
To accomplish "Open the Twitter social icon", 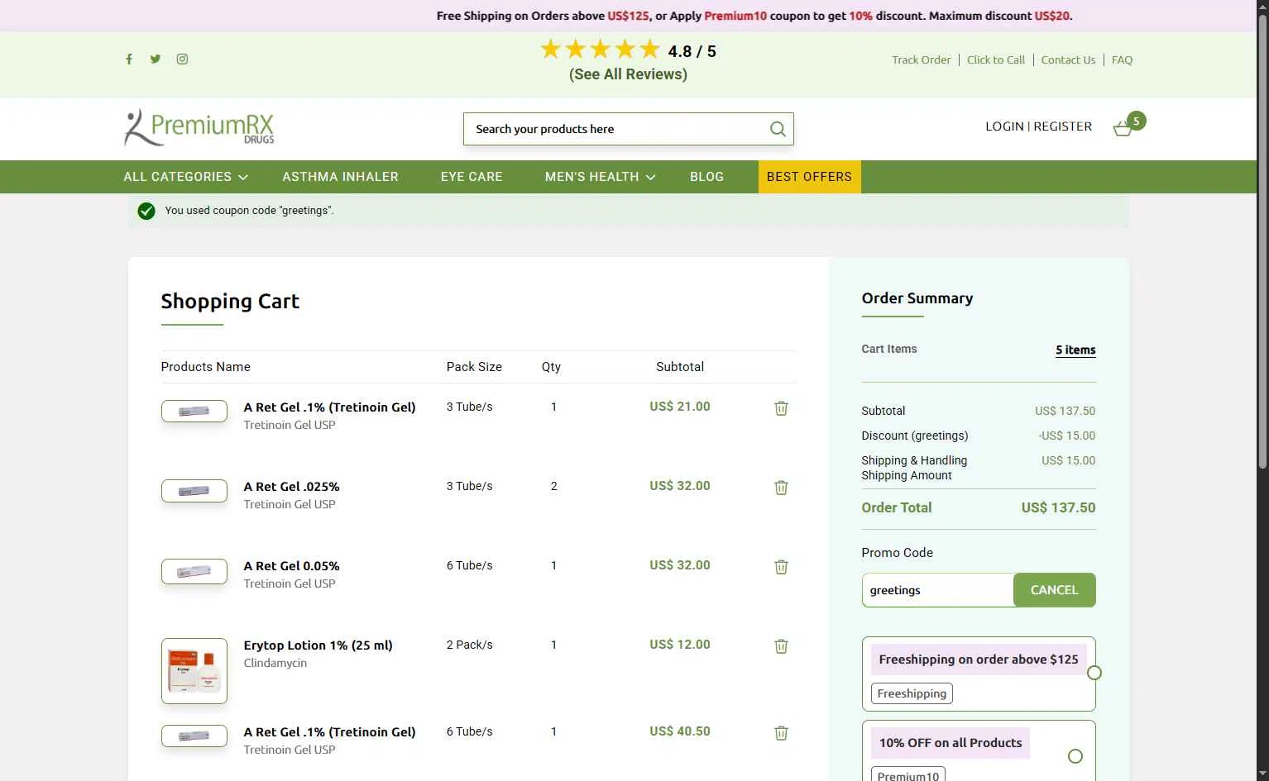I will (x=156, y=59).
